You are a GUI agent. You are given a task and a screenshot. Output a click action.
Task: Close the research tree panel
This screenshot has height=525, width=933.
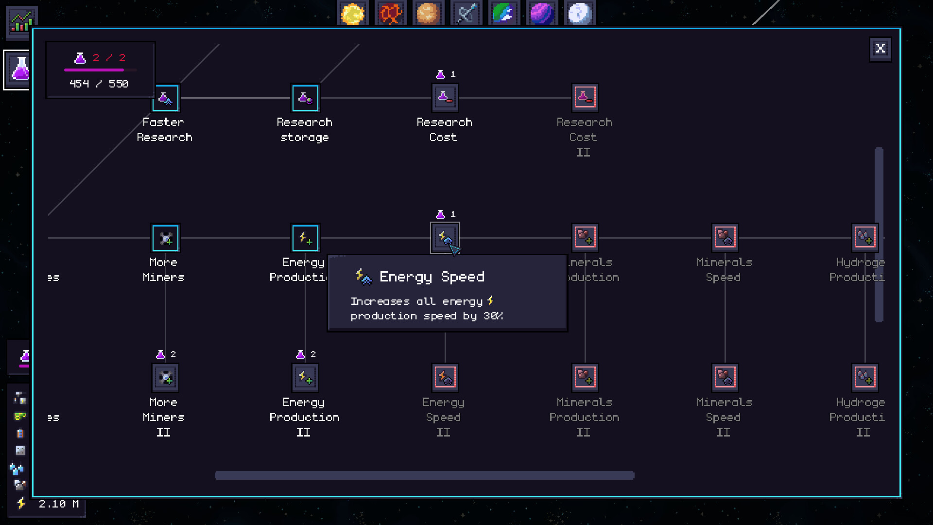[880, 49]
